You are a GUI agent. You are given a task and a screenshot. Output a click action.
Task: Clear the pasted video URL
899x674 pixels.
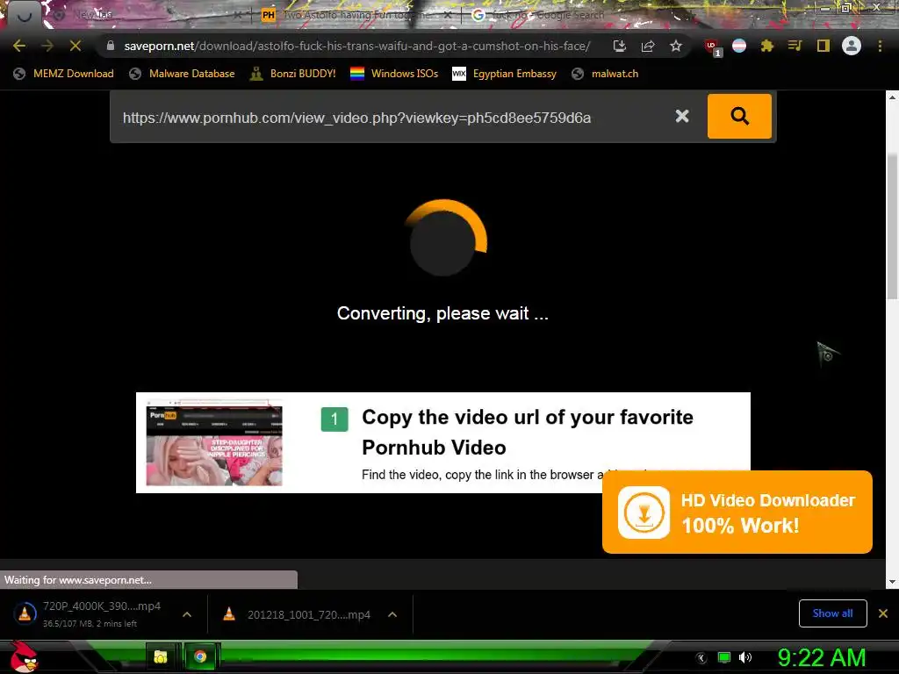pos(681,117)
